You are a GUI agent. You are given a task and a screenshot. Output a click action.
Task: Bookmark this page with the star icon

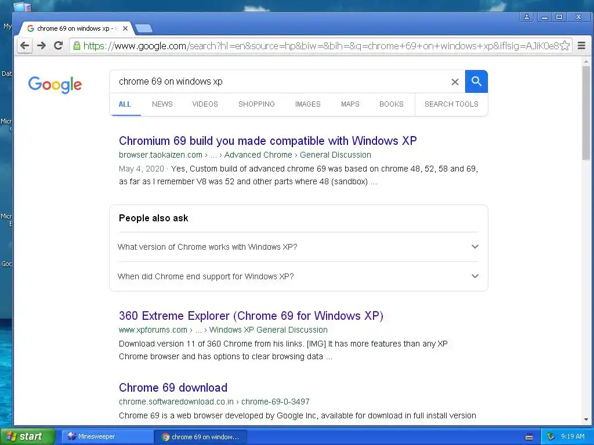[x=564, y=46]
